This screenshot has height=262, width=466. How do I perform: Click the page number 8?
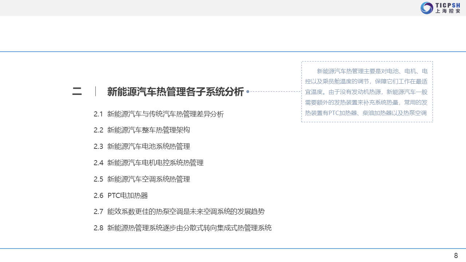click(456, 255)
